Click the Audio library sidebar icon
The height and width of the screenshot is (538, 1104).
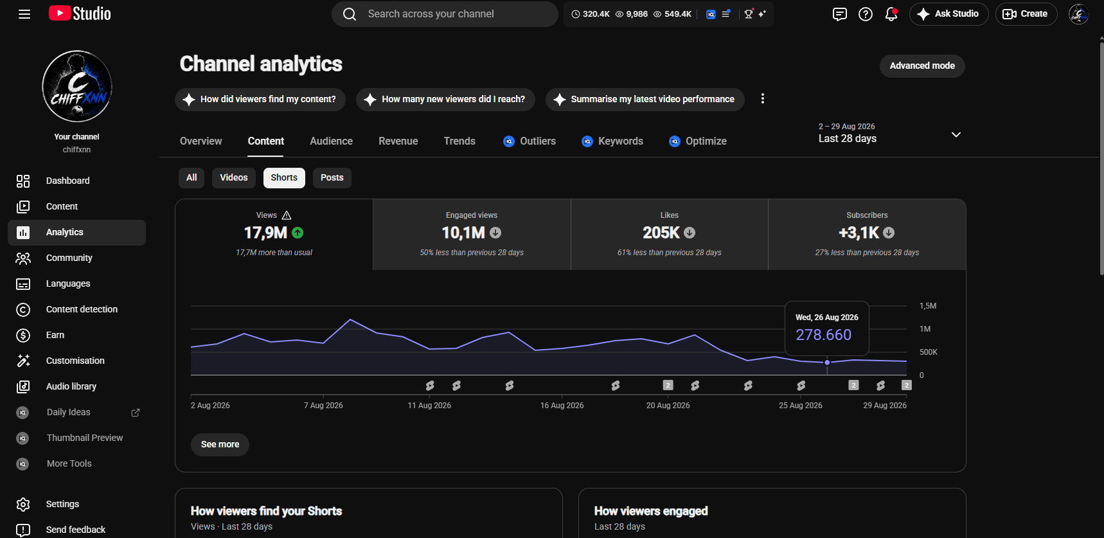coord(23,386)
